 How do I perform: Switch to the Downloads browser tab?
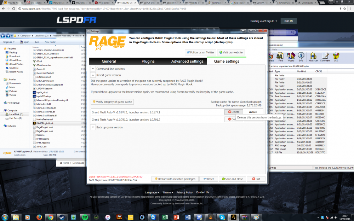[x=307, y=3]
